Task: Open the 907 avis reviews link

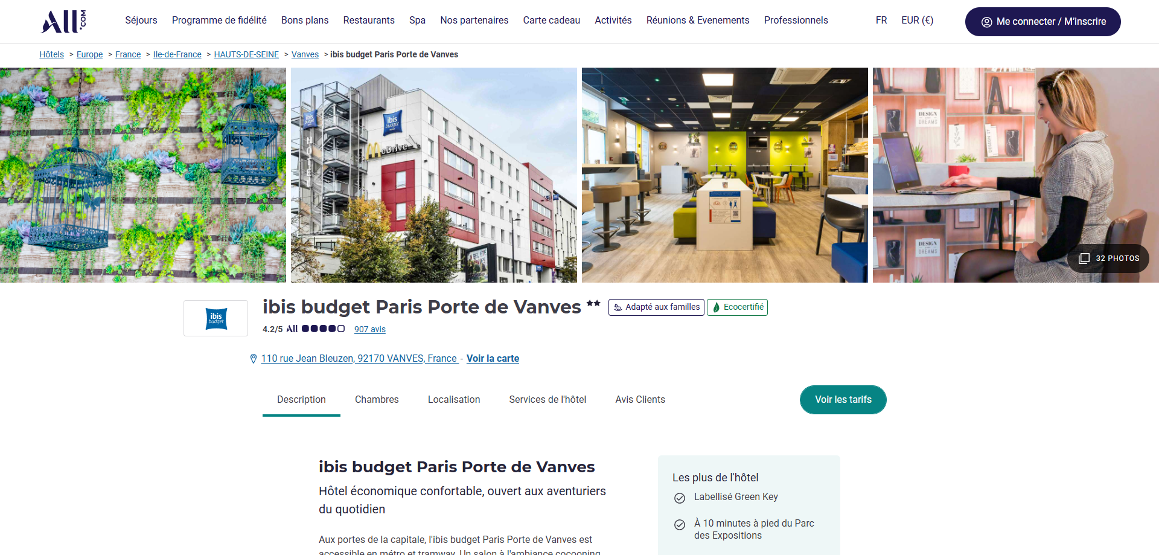Action: click(369, 329)
